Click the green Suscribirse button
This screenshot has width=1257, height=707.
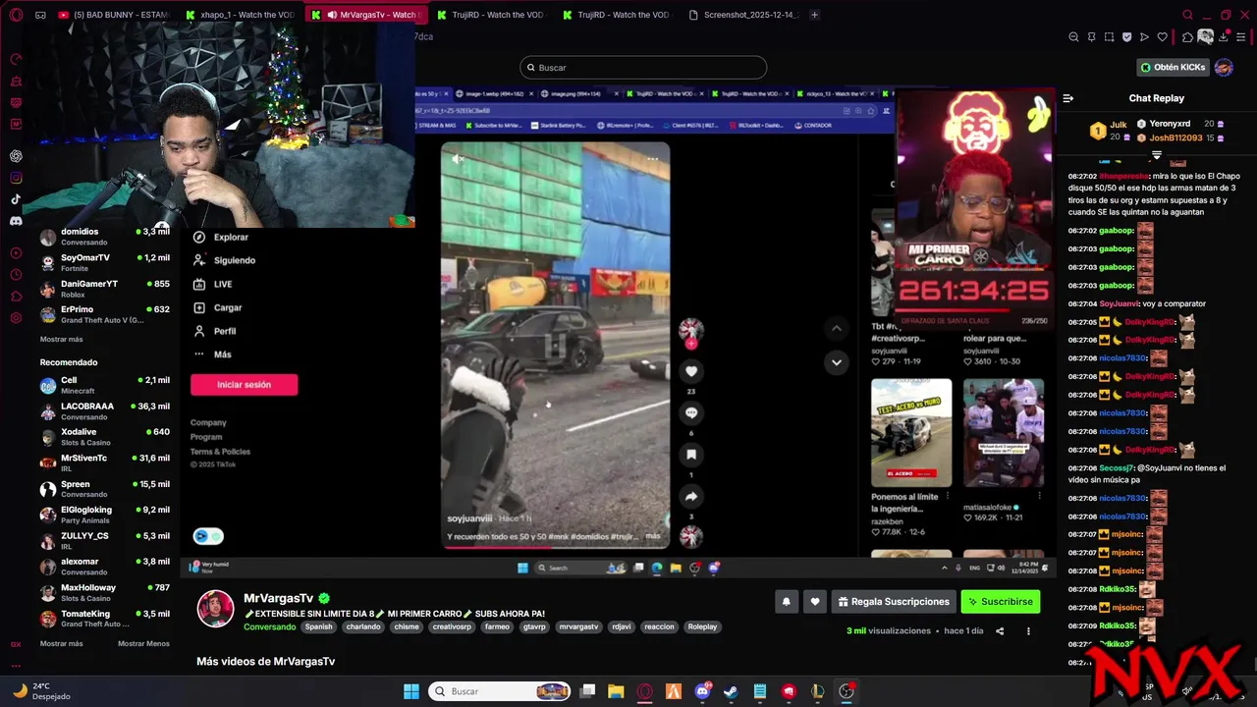(1000, 602)
